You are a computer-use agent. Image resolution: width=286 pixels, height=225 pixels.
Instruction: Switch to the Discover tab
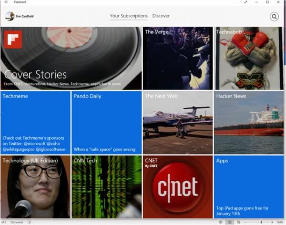(x=161, y=16)
